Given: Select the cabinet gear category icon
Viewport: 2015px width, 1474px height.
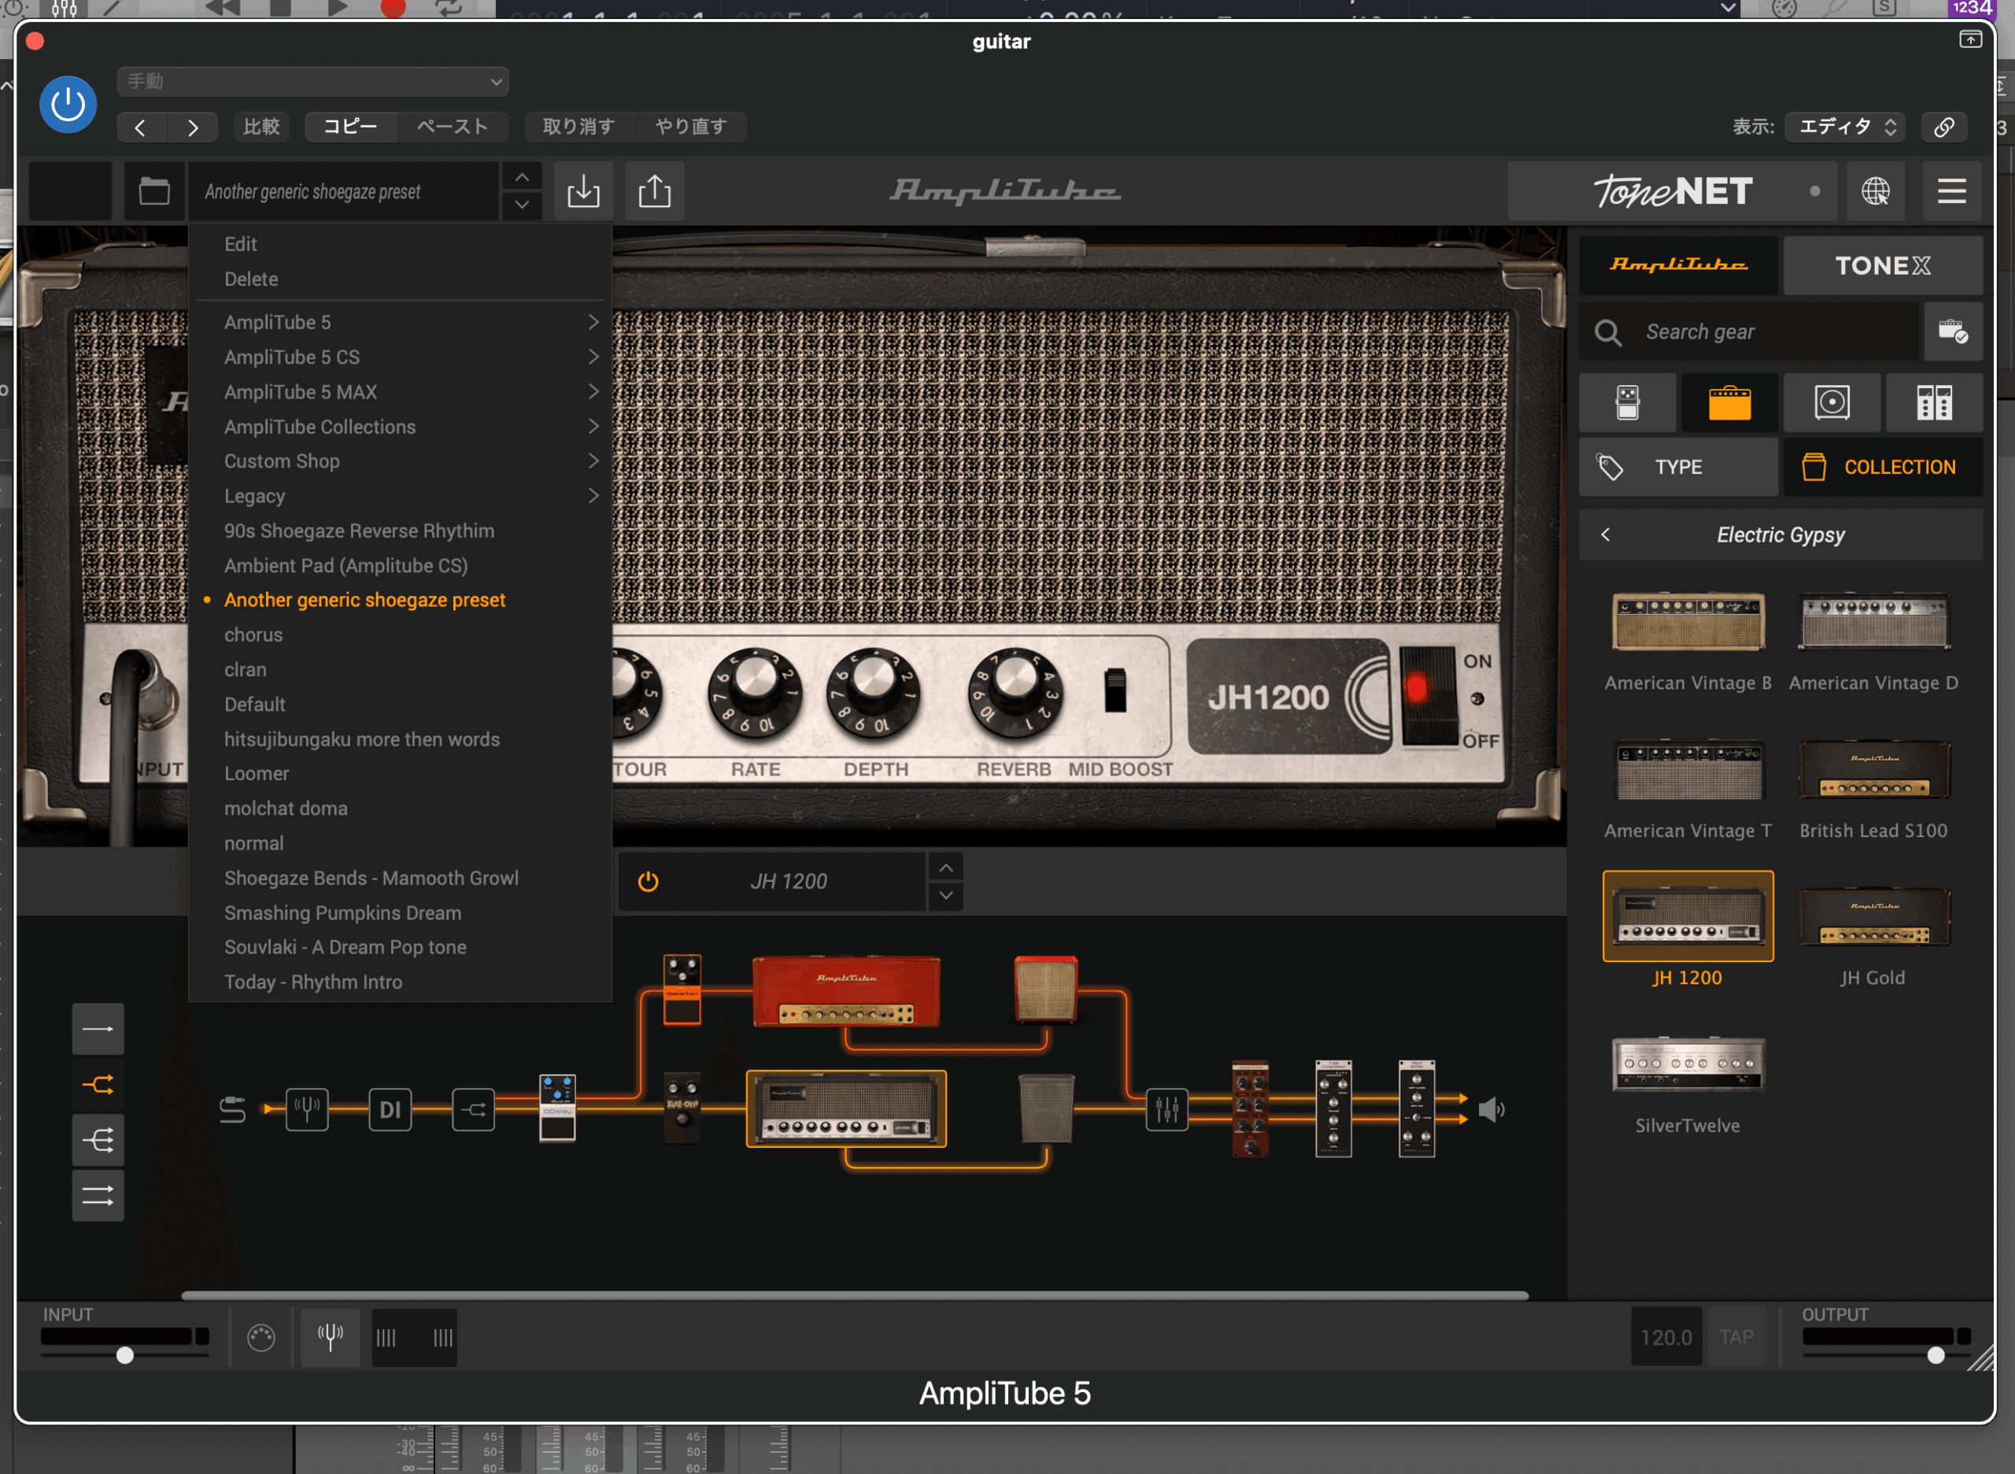Looking at the screenshot, I should (x=1832, y=402).
